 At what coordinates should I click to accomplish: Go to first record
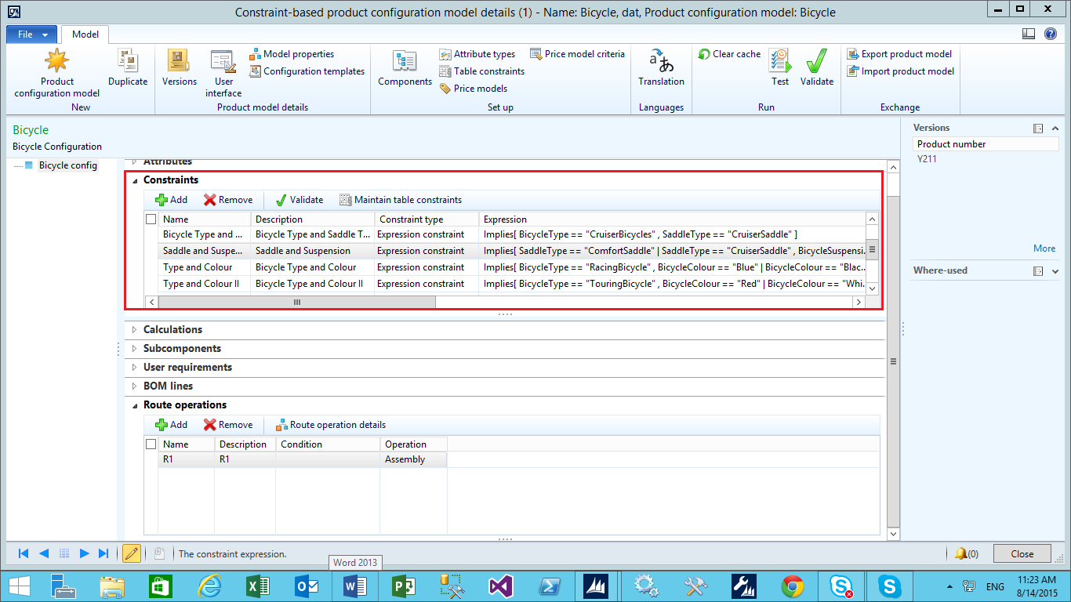point(24,553)
